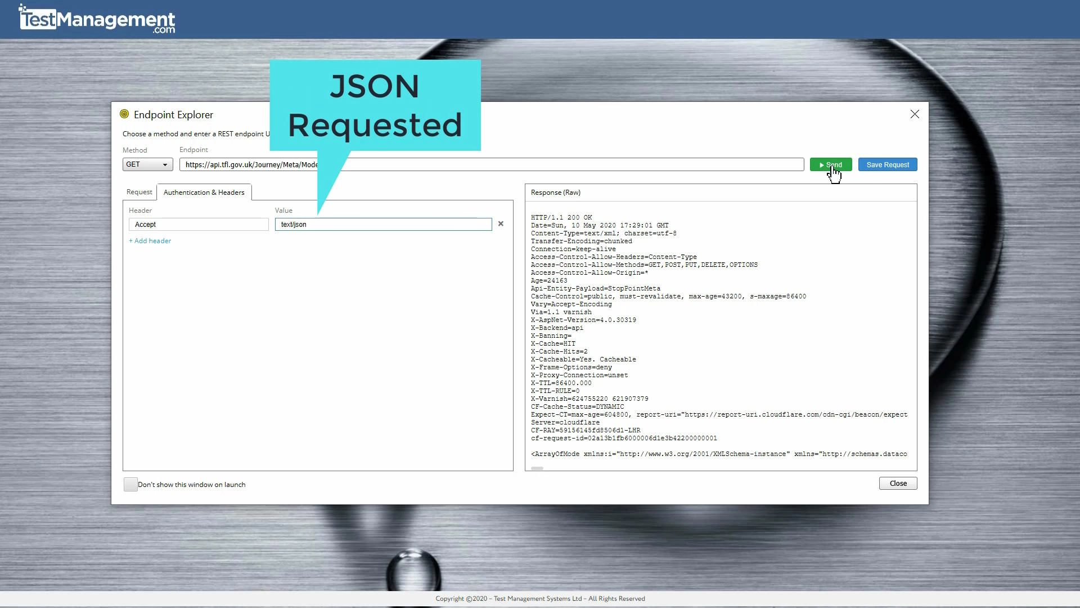Click the Close button at bottom right
1080x608 pixels.
pos(898,483)
